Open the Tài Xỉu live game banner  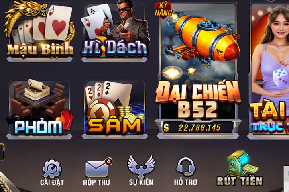coord(269,70)
